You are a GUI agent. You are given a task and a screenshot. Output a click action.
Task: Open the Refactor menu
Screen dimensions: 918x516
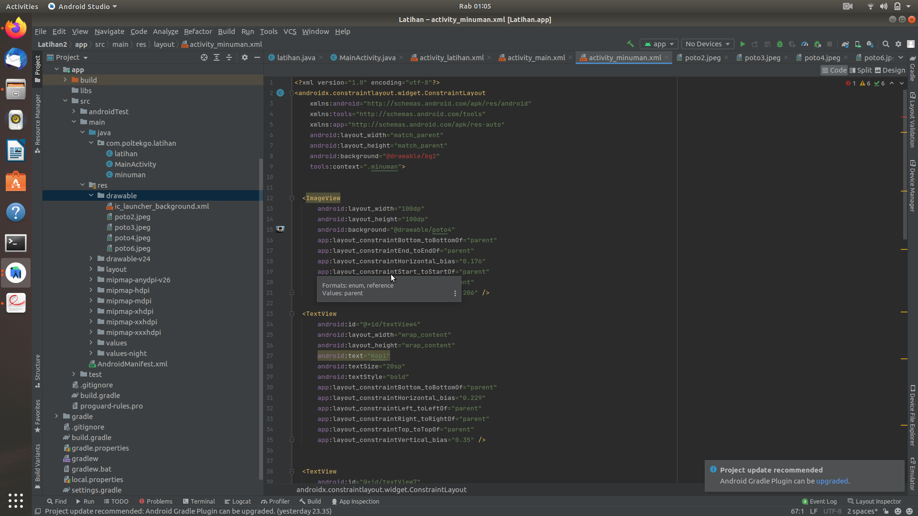tap(197, 32)
